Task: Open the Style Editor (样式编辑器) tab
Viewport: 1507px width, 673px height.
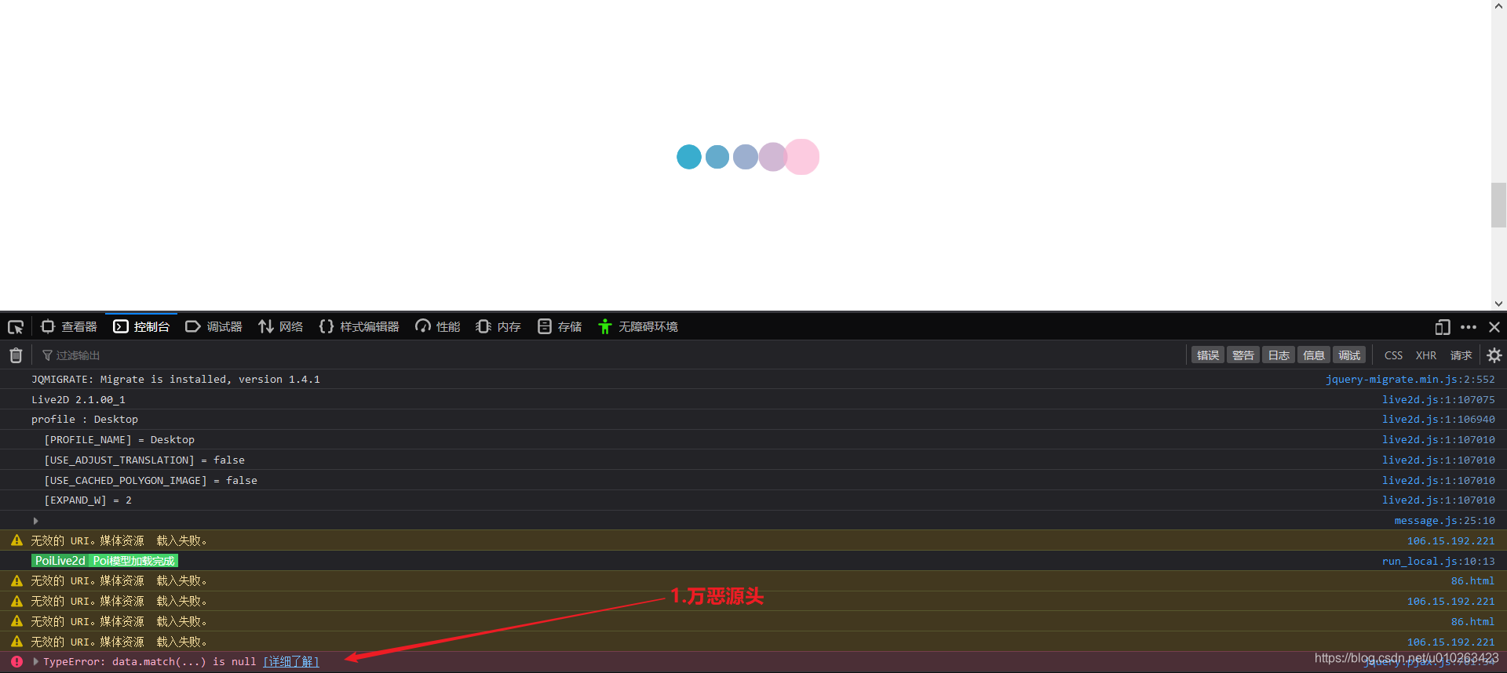Action: 359,326
